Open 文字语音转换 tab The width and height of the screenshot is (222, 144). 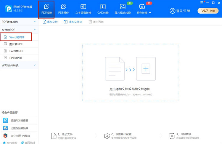(x=83, y=9)
